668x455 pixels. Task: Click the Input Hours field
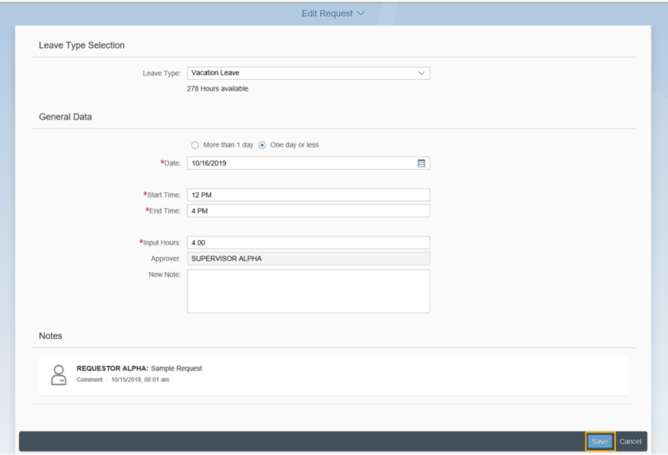tap(308, 243)
